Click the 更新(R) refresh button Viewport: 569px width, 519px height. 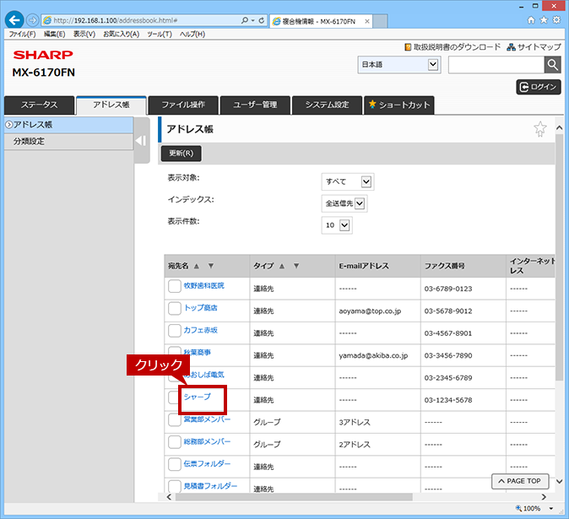[x=181, y=154]
